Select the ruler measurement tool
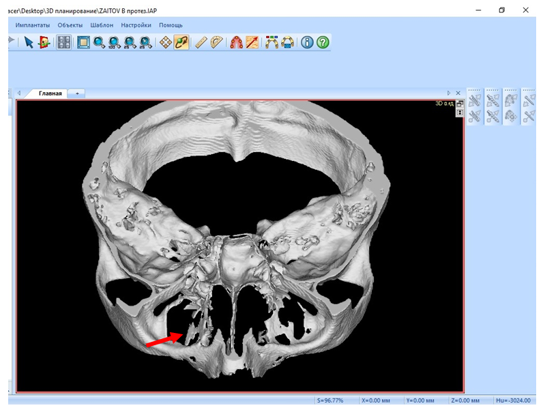543x410 pixels. pos(201,42)
